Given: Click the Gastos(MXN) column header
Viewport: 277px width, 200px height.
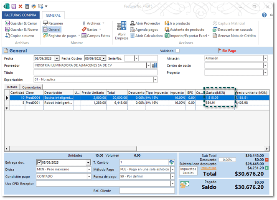Looking at the screenshot, I should click(x=220, y=92).
